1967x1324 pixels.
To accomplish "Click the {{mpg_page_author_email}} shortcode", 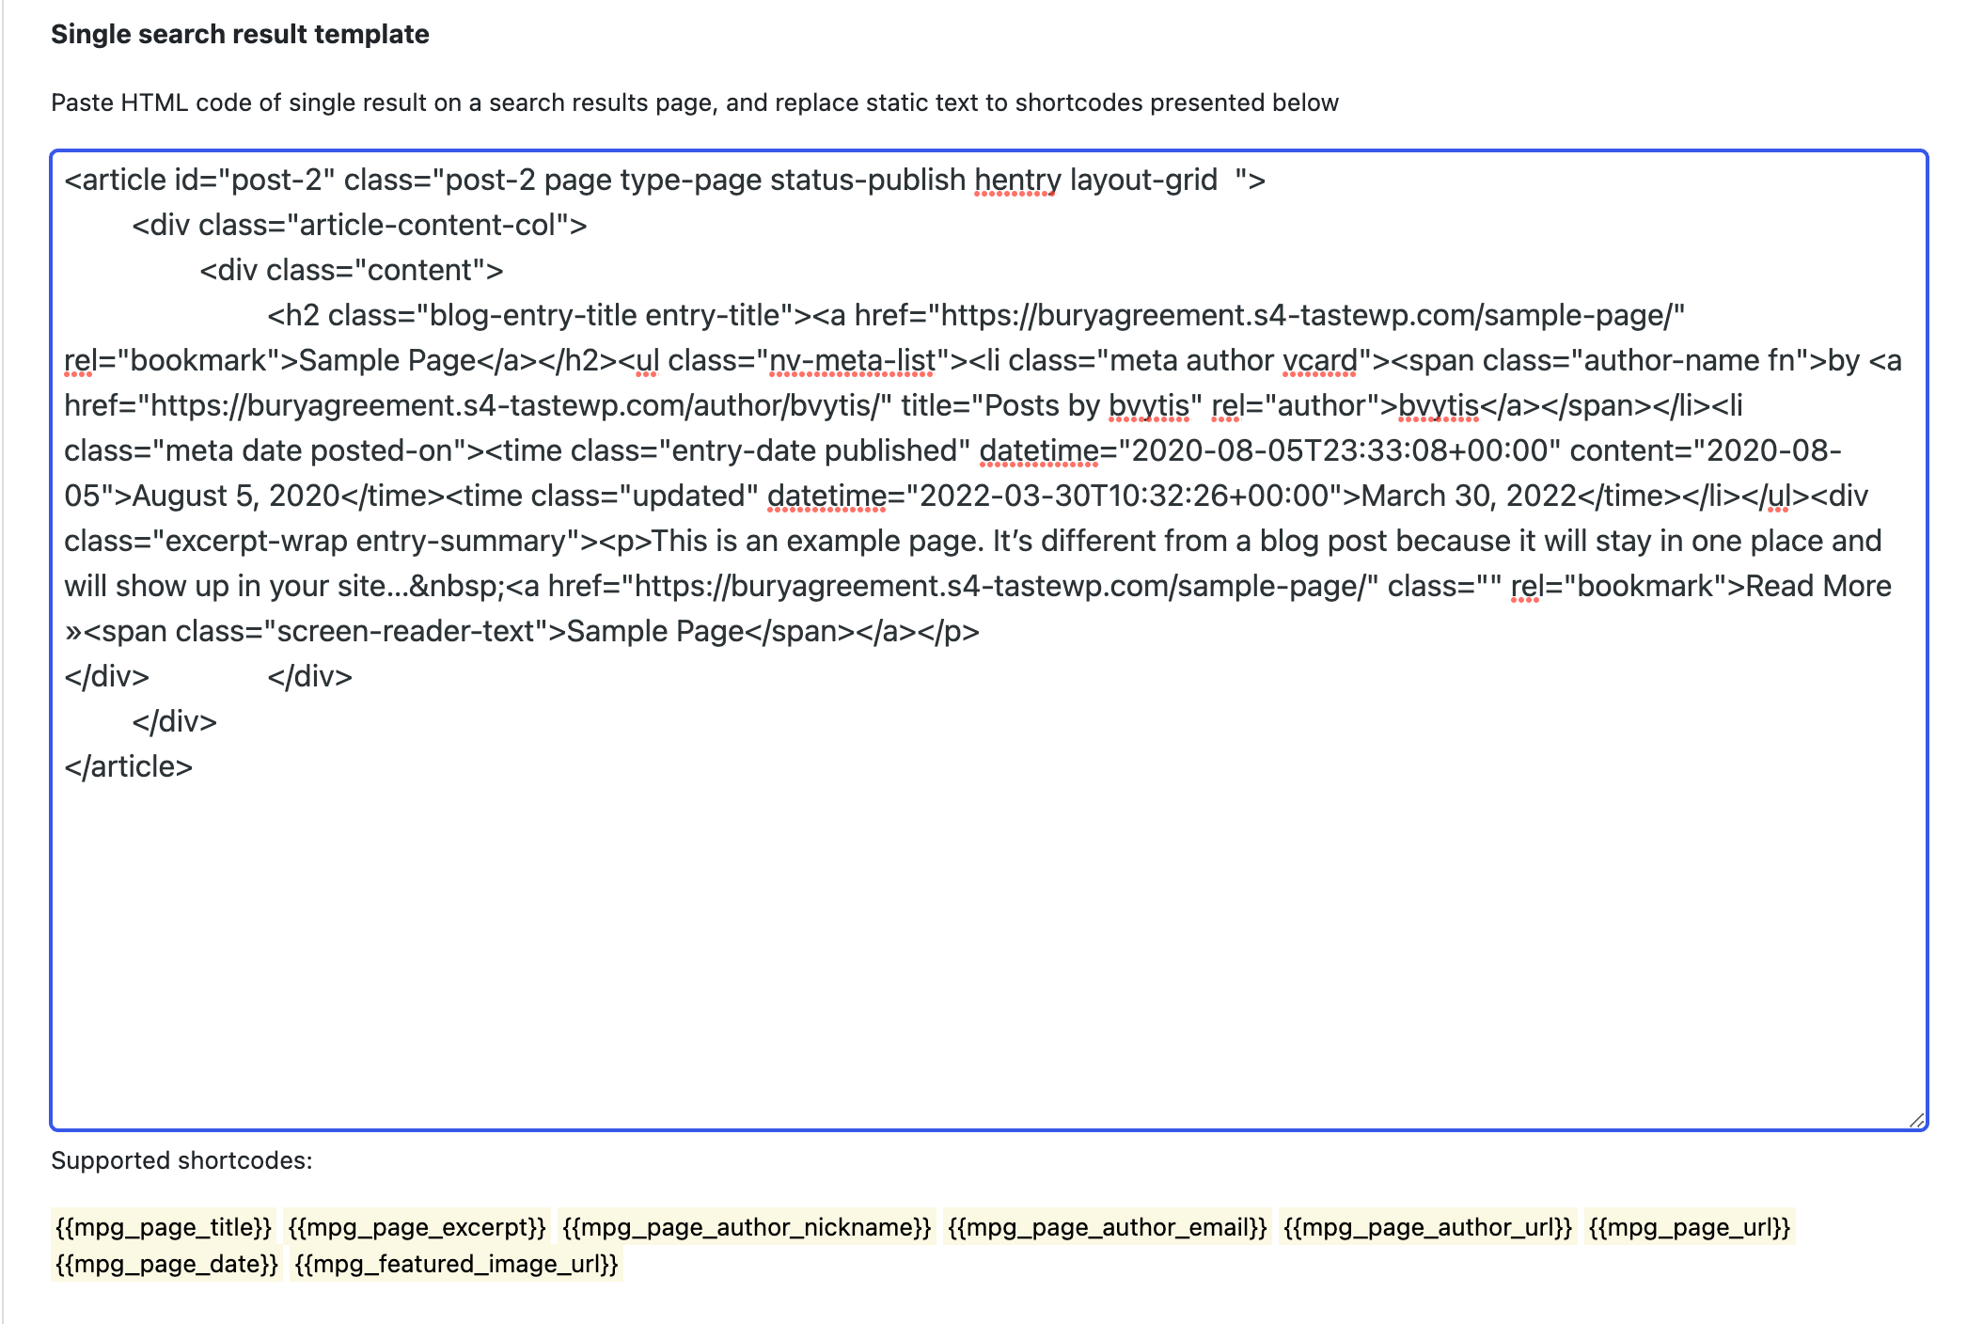I will [x=1107, y=1227].
